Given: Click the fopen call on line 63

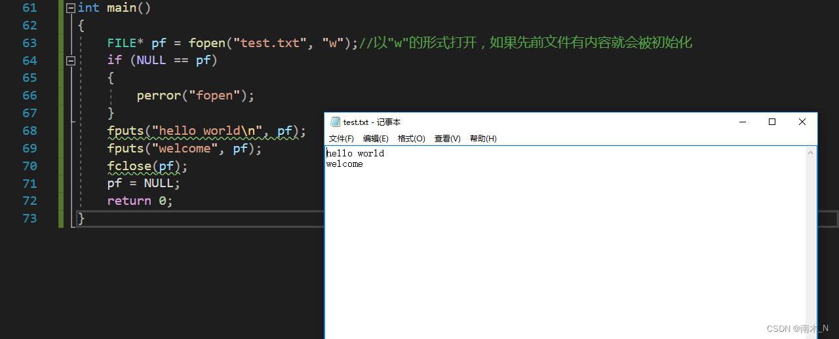Looking at the screenshot, I should [x=273, y=43].
